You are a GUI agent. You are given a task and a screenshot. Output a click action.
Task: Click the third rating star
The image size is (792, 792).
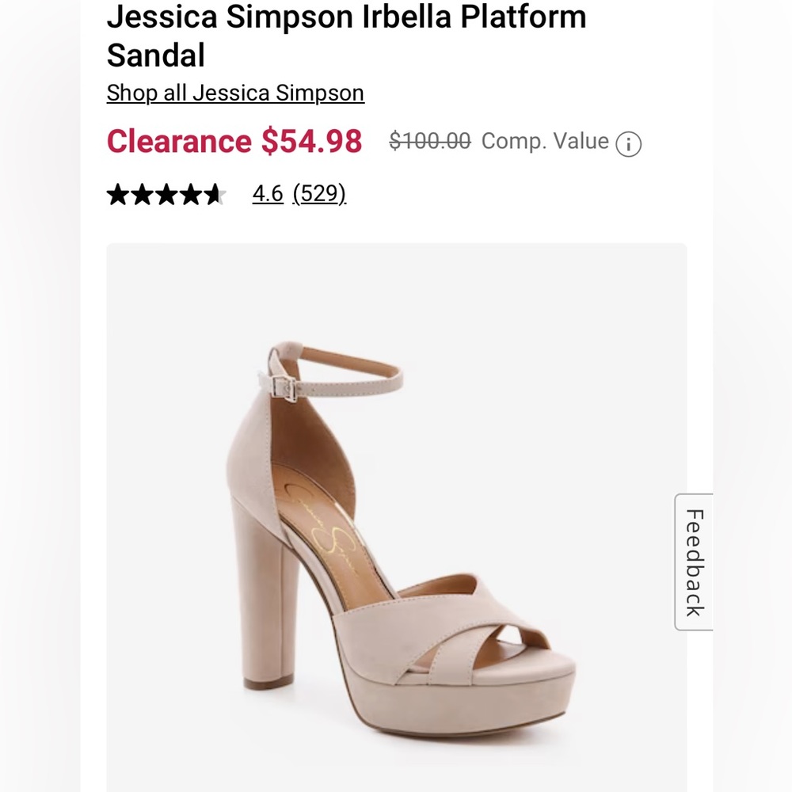click(168, 192)
